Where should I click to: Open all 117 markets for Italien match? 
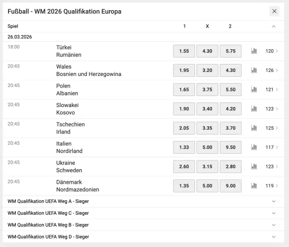272,147
